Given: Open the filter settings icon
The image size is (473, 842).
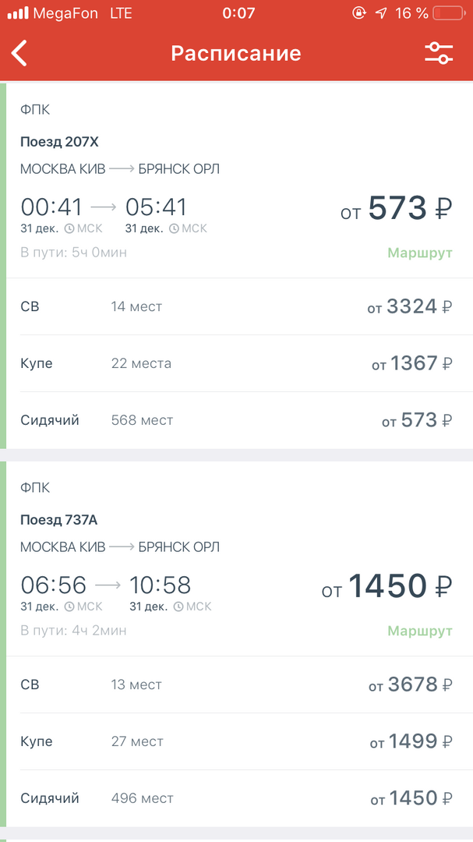Looking at the screenshot, I should click(x=439, y=53).
